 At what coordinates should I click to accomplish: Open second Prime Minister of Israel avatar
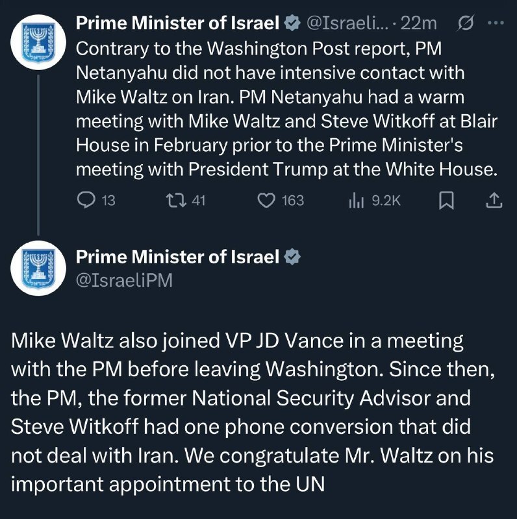pyautogui.click(x=38, y=268)
